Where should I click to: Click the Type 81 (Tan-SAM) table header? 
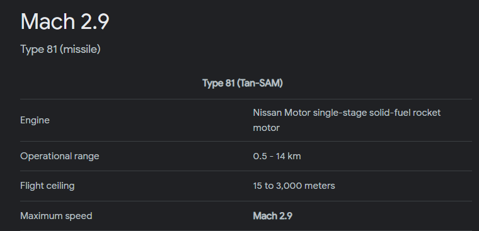(243, 83)
